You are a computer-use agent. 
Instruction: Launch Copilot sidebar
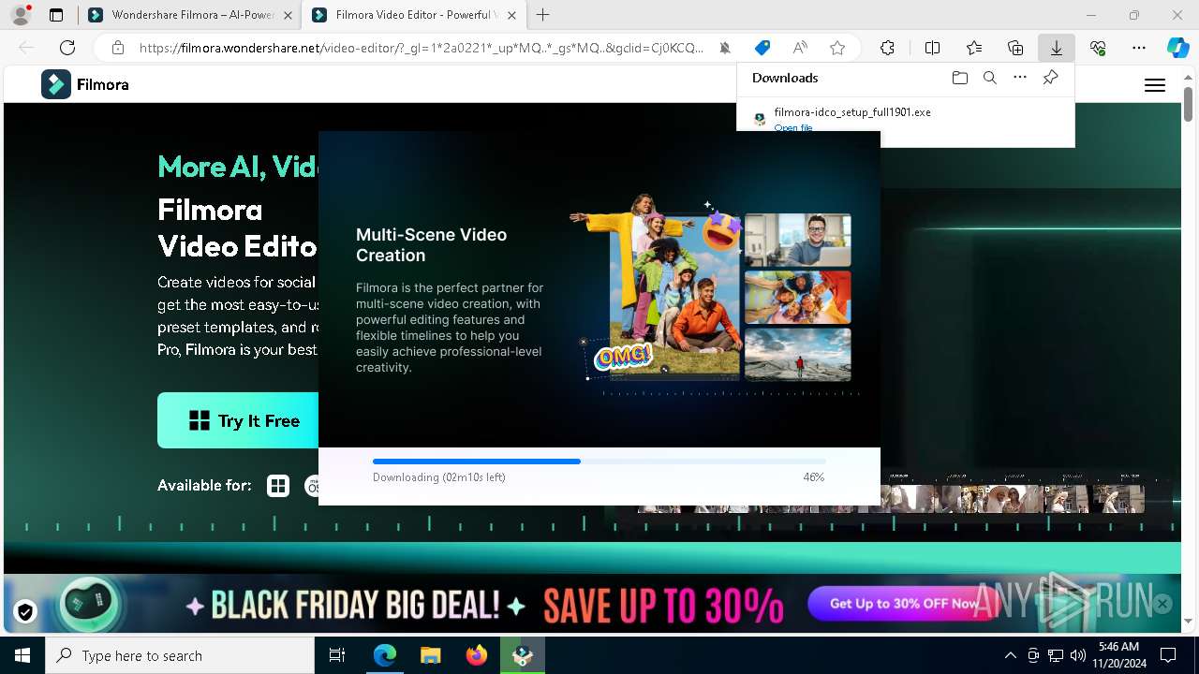point(1177,48)
